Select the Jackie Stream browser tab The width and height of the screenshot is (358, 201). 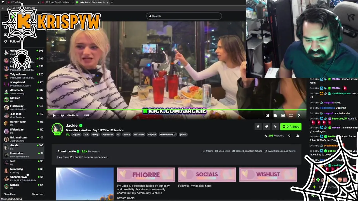click(92, 2)
